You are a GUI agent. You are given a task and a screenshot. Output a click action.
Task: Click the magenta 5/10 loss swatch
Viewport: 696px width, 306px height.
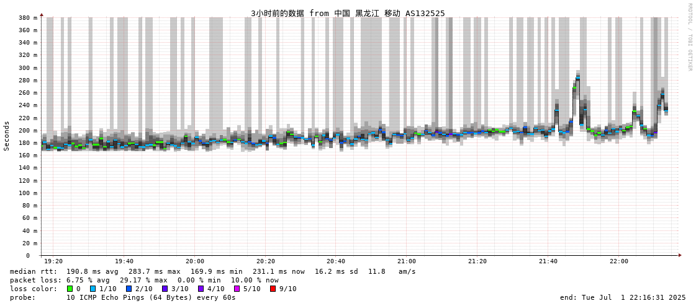click(237, 289)
